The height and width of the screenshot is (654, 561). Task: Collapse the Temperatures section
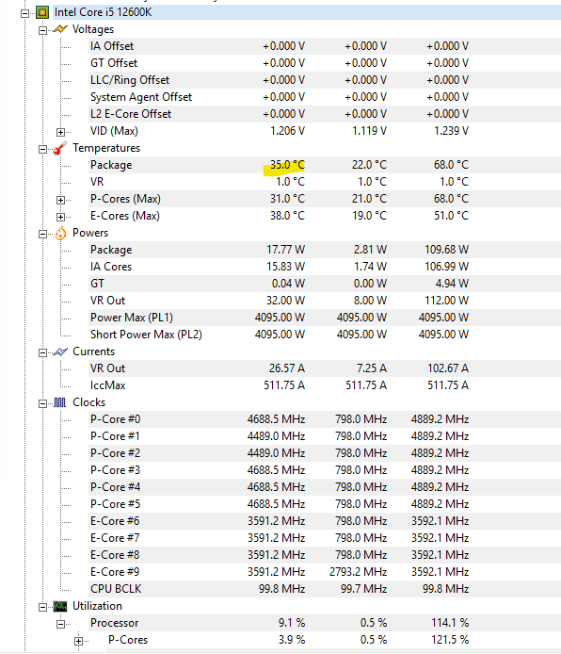tap(42, 149)
